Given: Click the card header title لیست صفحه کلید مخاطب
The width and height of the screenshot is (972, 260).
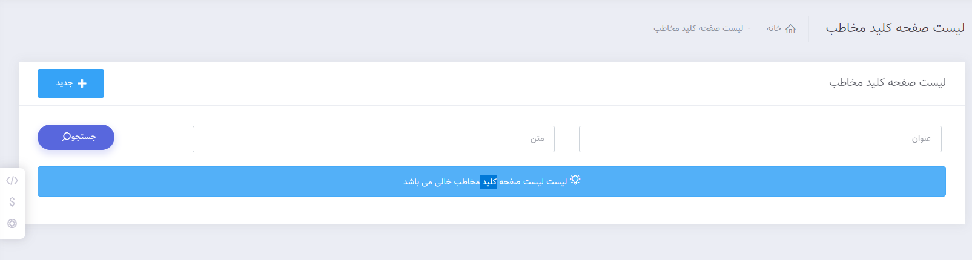Looking at the screenshot, I should (887, 83).
